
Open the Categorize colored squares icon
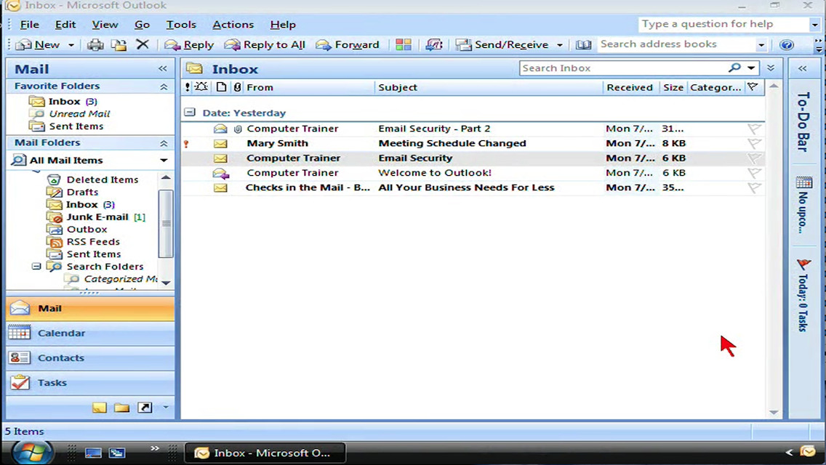(404, 45)
